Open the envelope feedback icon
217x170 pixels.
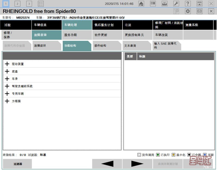(200, 11)
